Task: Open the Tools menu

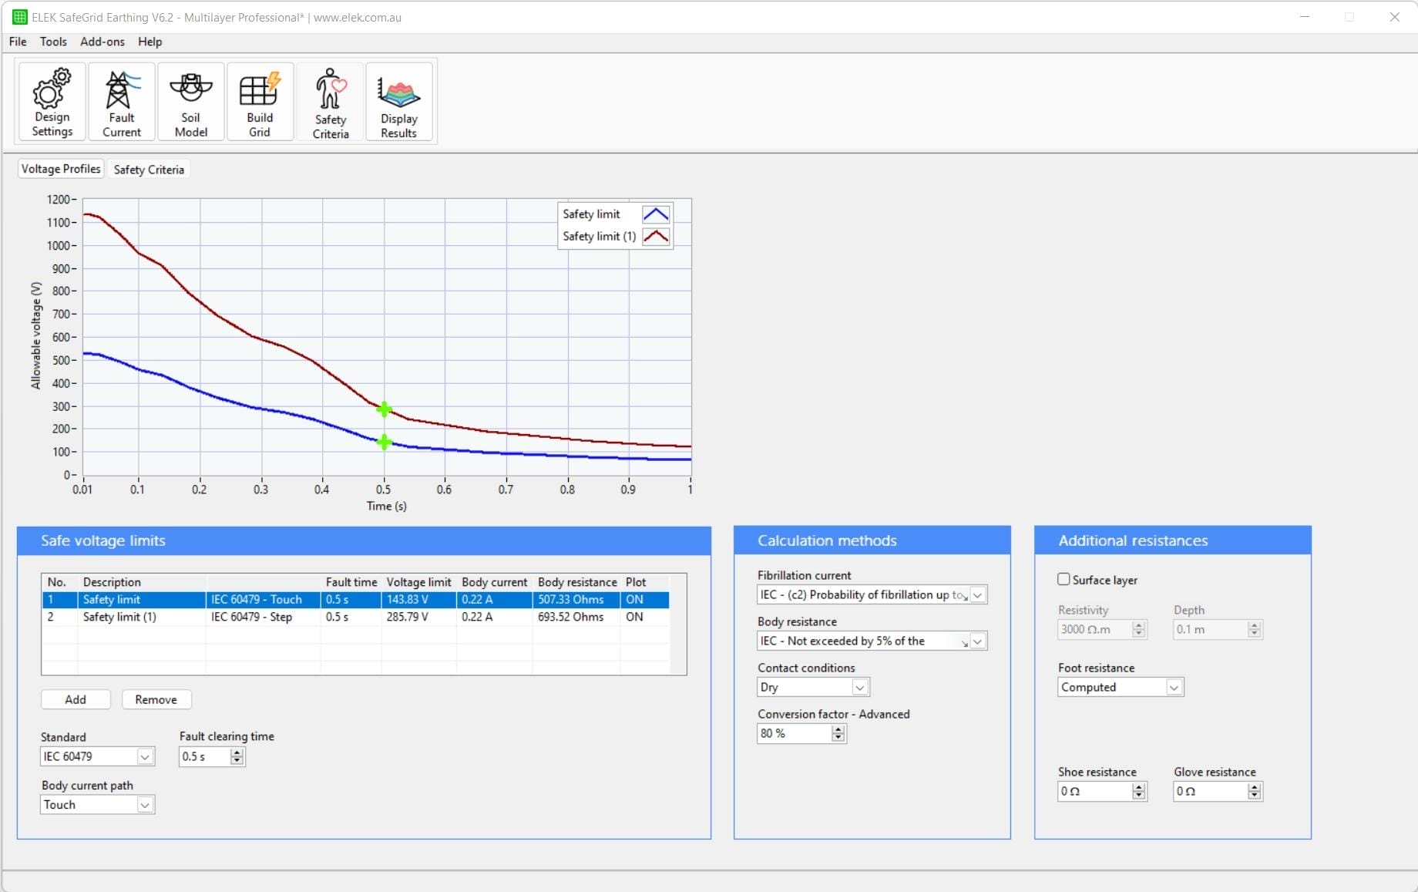Action: [x=52, y=42]
